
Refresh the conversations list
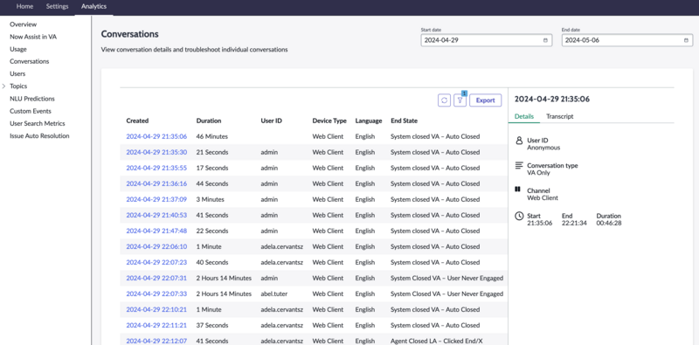(x=444, y=100)
